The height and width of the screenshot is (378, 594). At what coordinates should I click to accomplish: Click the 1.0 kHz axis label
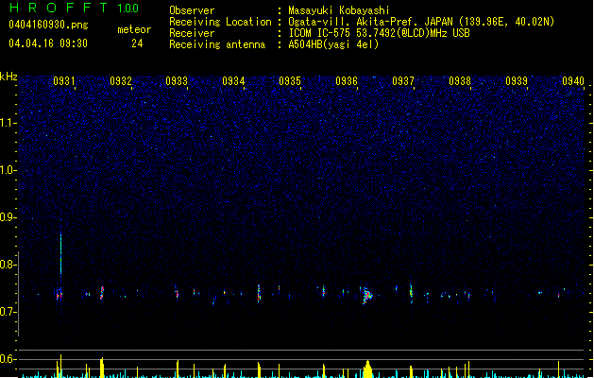pyautogui.click(x=8, y=170)
